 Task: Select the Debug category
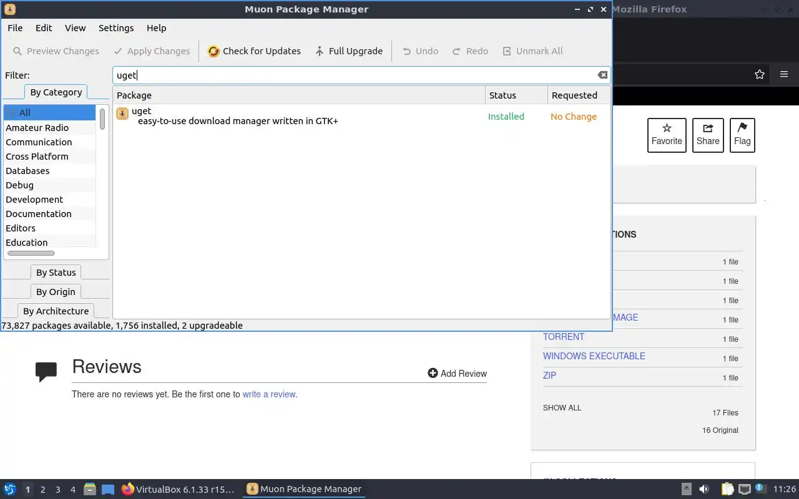50,185
